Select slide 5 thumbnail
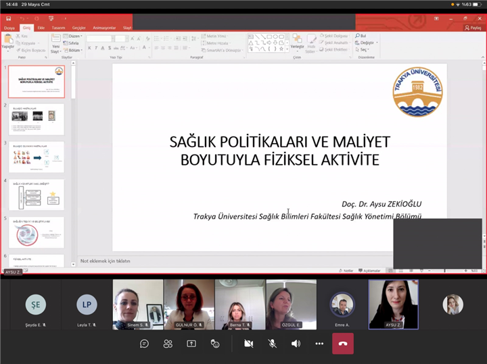Viewport: 487px width, 364px height. pos(37,232)
